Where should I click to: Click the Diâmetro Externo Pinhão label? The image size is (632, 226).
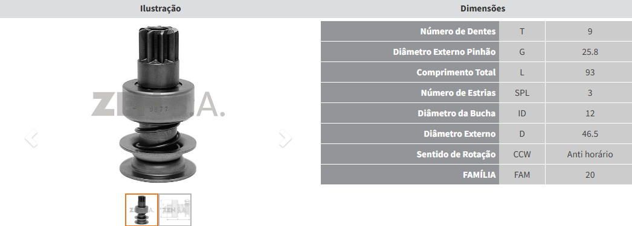pyautogui.click(x=444, y=52)
